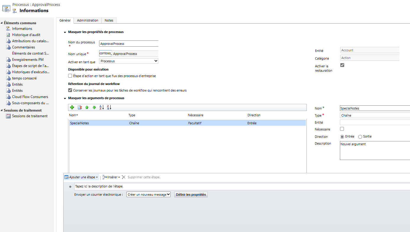This screenshot has height=232, width=410.
Task: Click the step bullet beside the description field
Action: coord(70,187)
